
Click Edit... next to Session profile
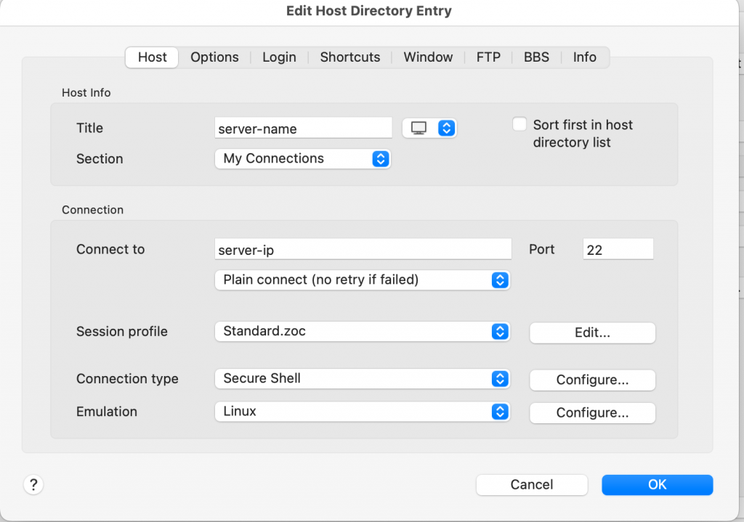point(592,333)
